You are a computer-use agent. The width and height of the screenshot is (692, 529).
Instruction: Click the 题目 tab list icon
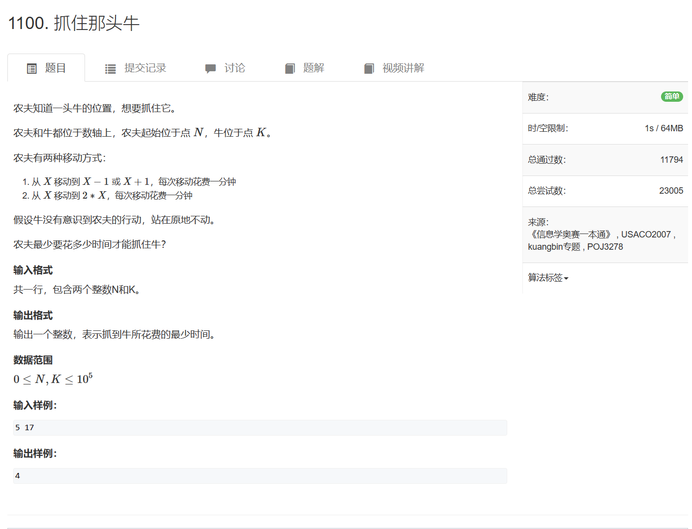tap(32, 69)
